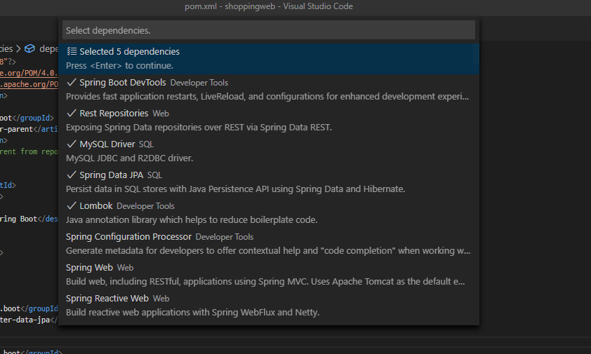Click the checklist icon beside Selected 5 dependencies

click(72, 51)
